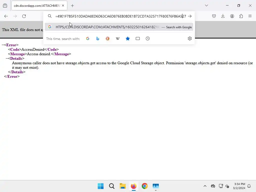256x192 pixels.
Task: Switch to Firefox in taskbar
Action: [x=133, y=186]
